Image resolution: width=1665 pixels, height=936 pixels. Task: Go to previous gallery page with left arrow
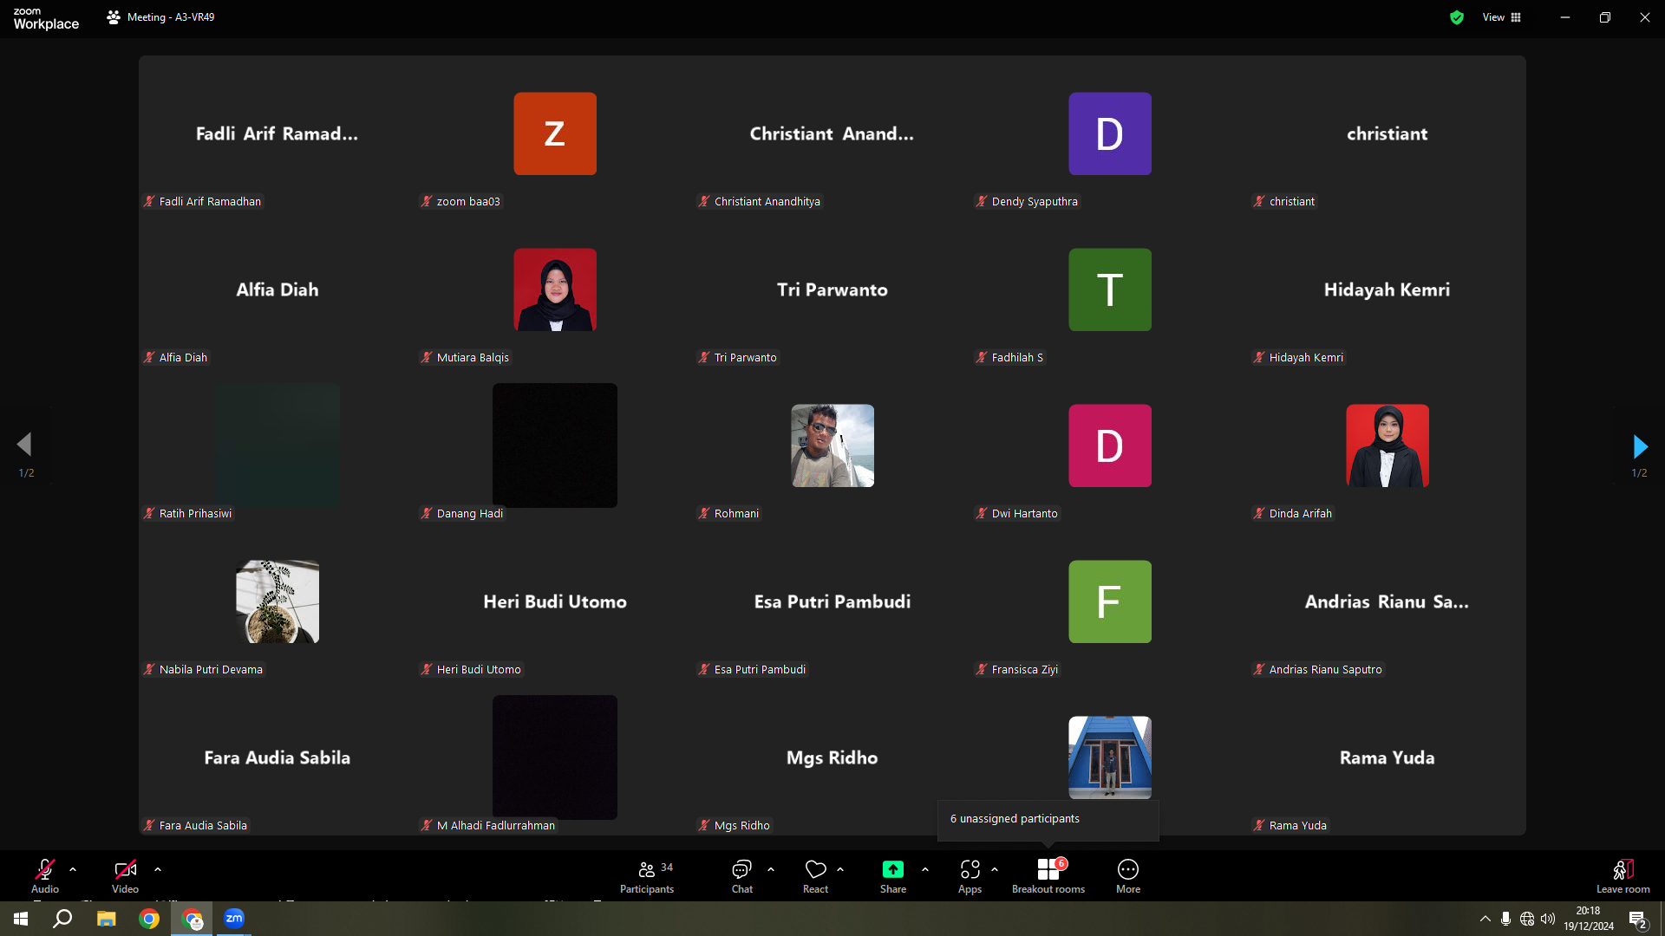24,445
